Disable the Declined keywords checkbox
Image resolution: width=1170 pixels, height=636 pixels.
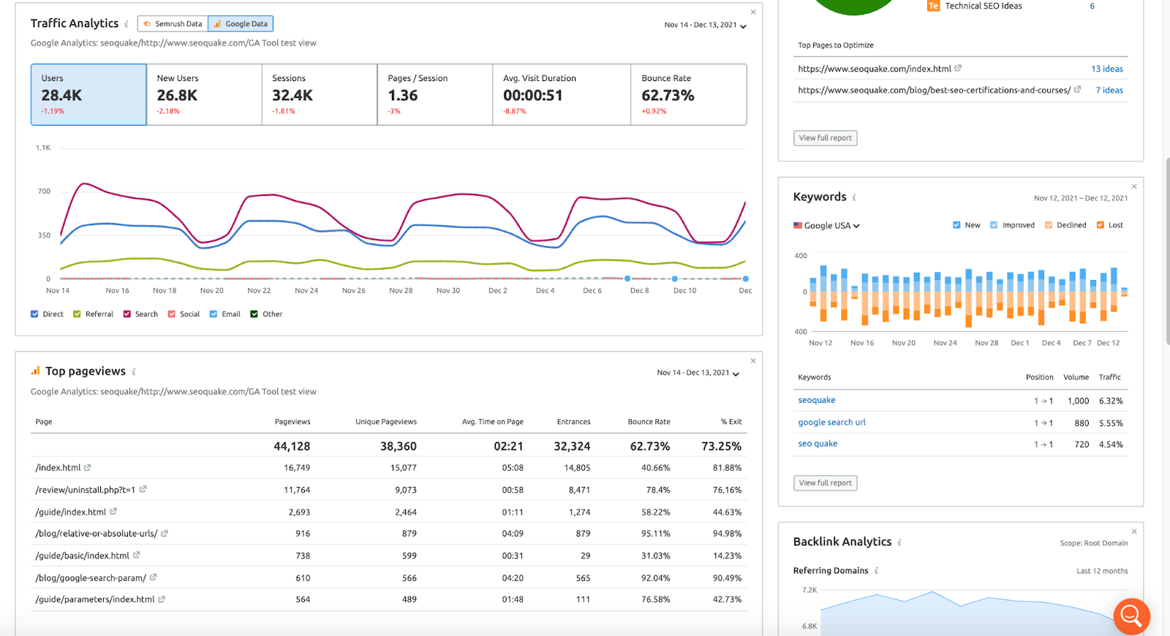(x=1049, y=225)
